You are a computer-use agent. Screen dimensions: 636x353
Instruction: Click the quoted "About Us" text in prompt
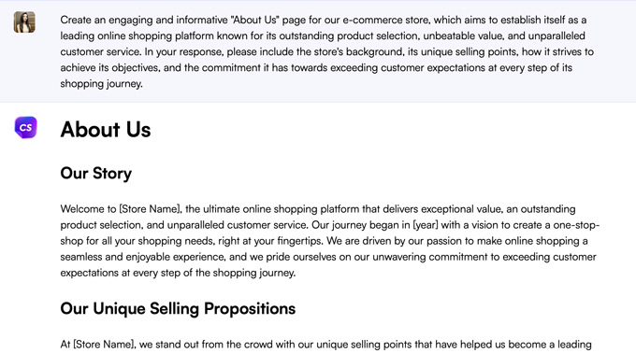tap(255, 20)
